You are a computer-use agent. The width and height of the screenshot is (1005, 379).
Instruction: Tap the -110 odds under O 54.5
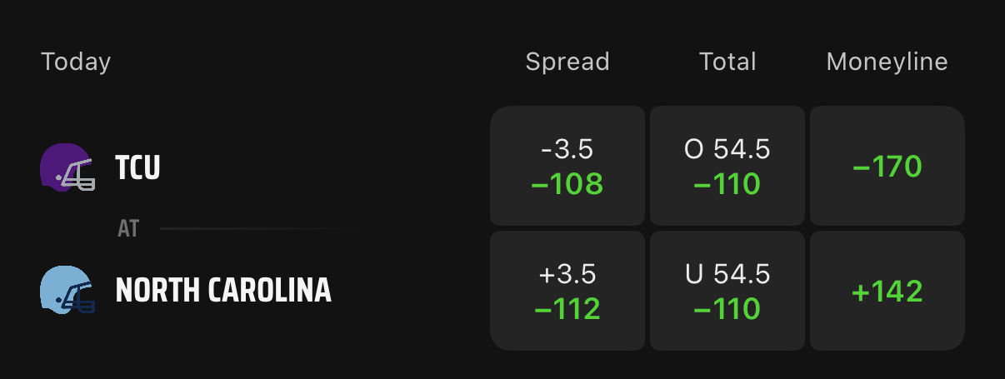727,184
